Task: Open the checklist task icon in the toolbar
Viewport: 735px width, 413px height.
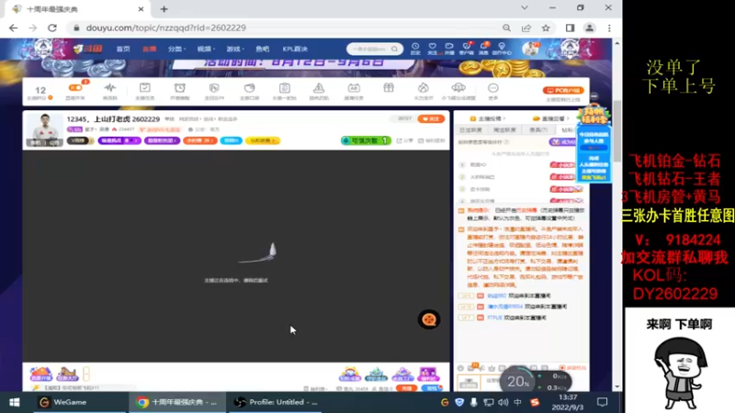Action: click(145, 90)
